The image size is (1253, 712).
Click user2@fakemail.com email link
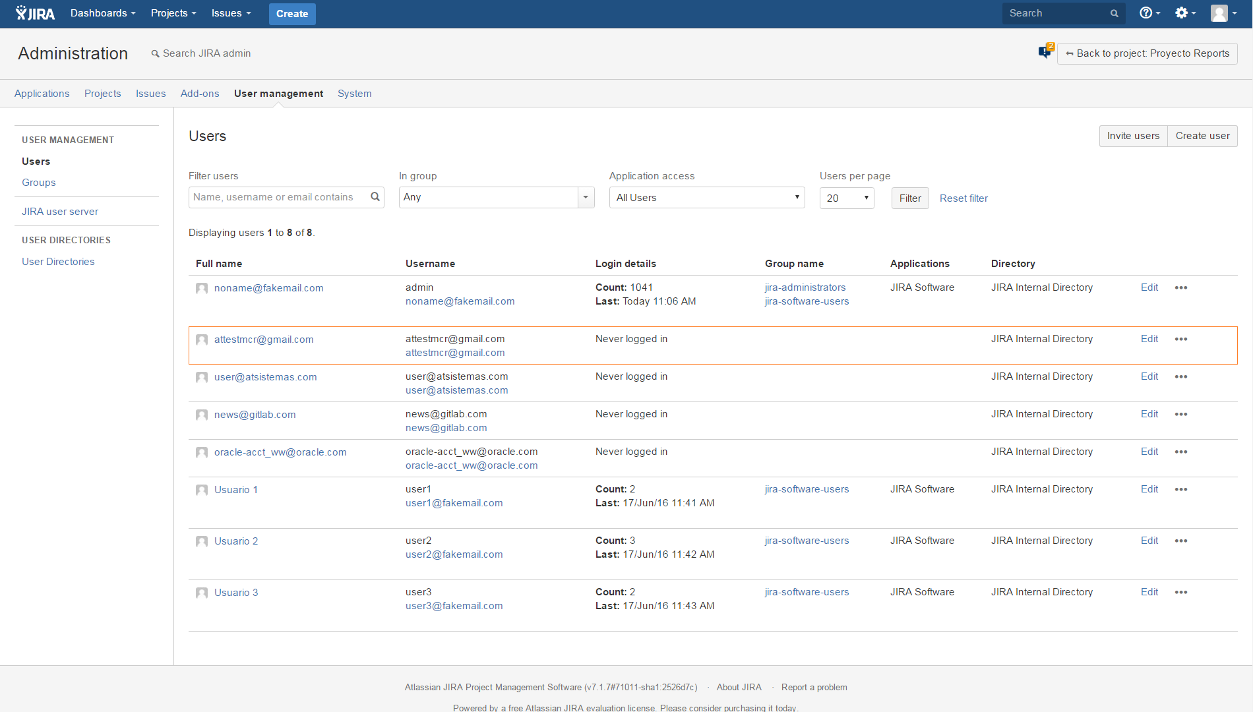(x=454, y=554)
